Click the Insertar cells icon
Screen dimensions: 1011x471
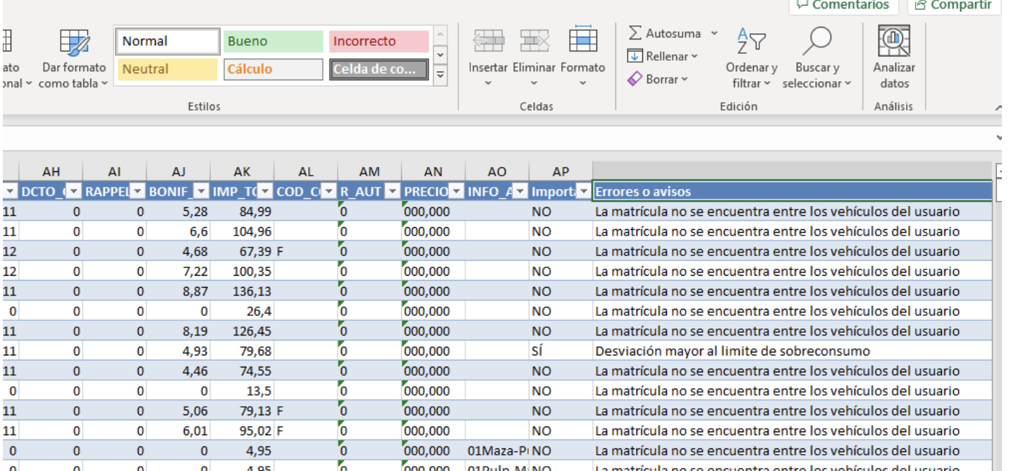coord(488,42)
